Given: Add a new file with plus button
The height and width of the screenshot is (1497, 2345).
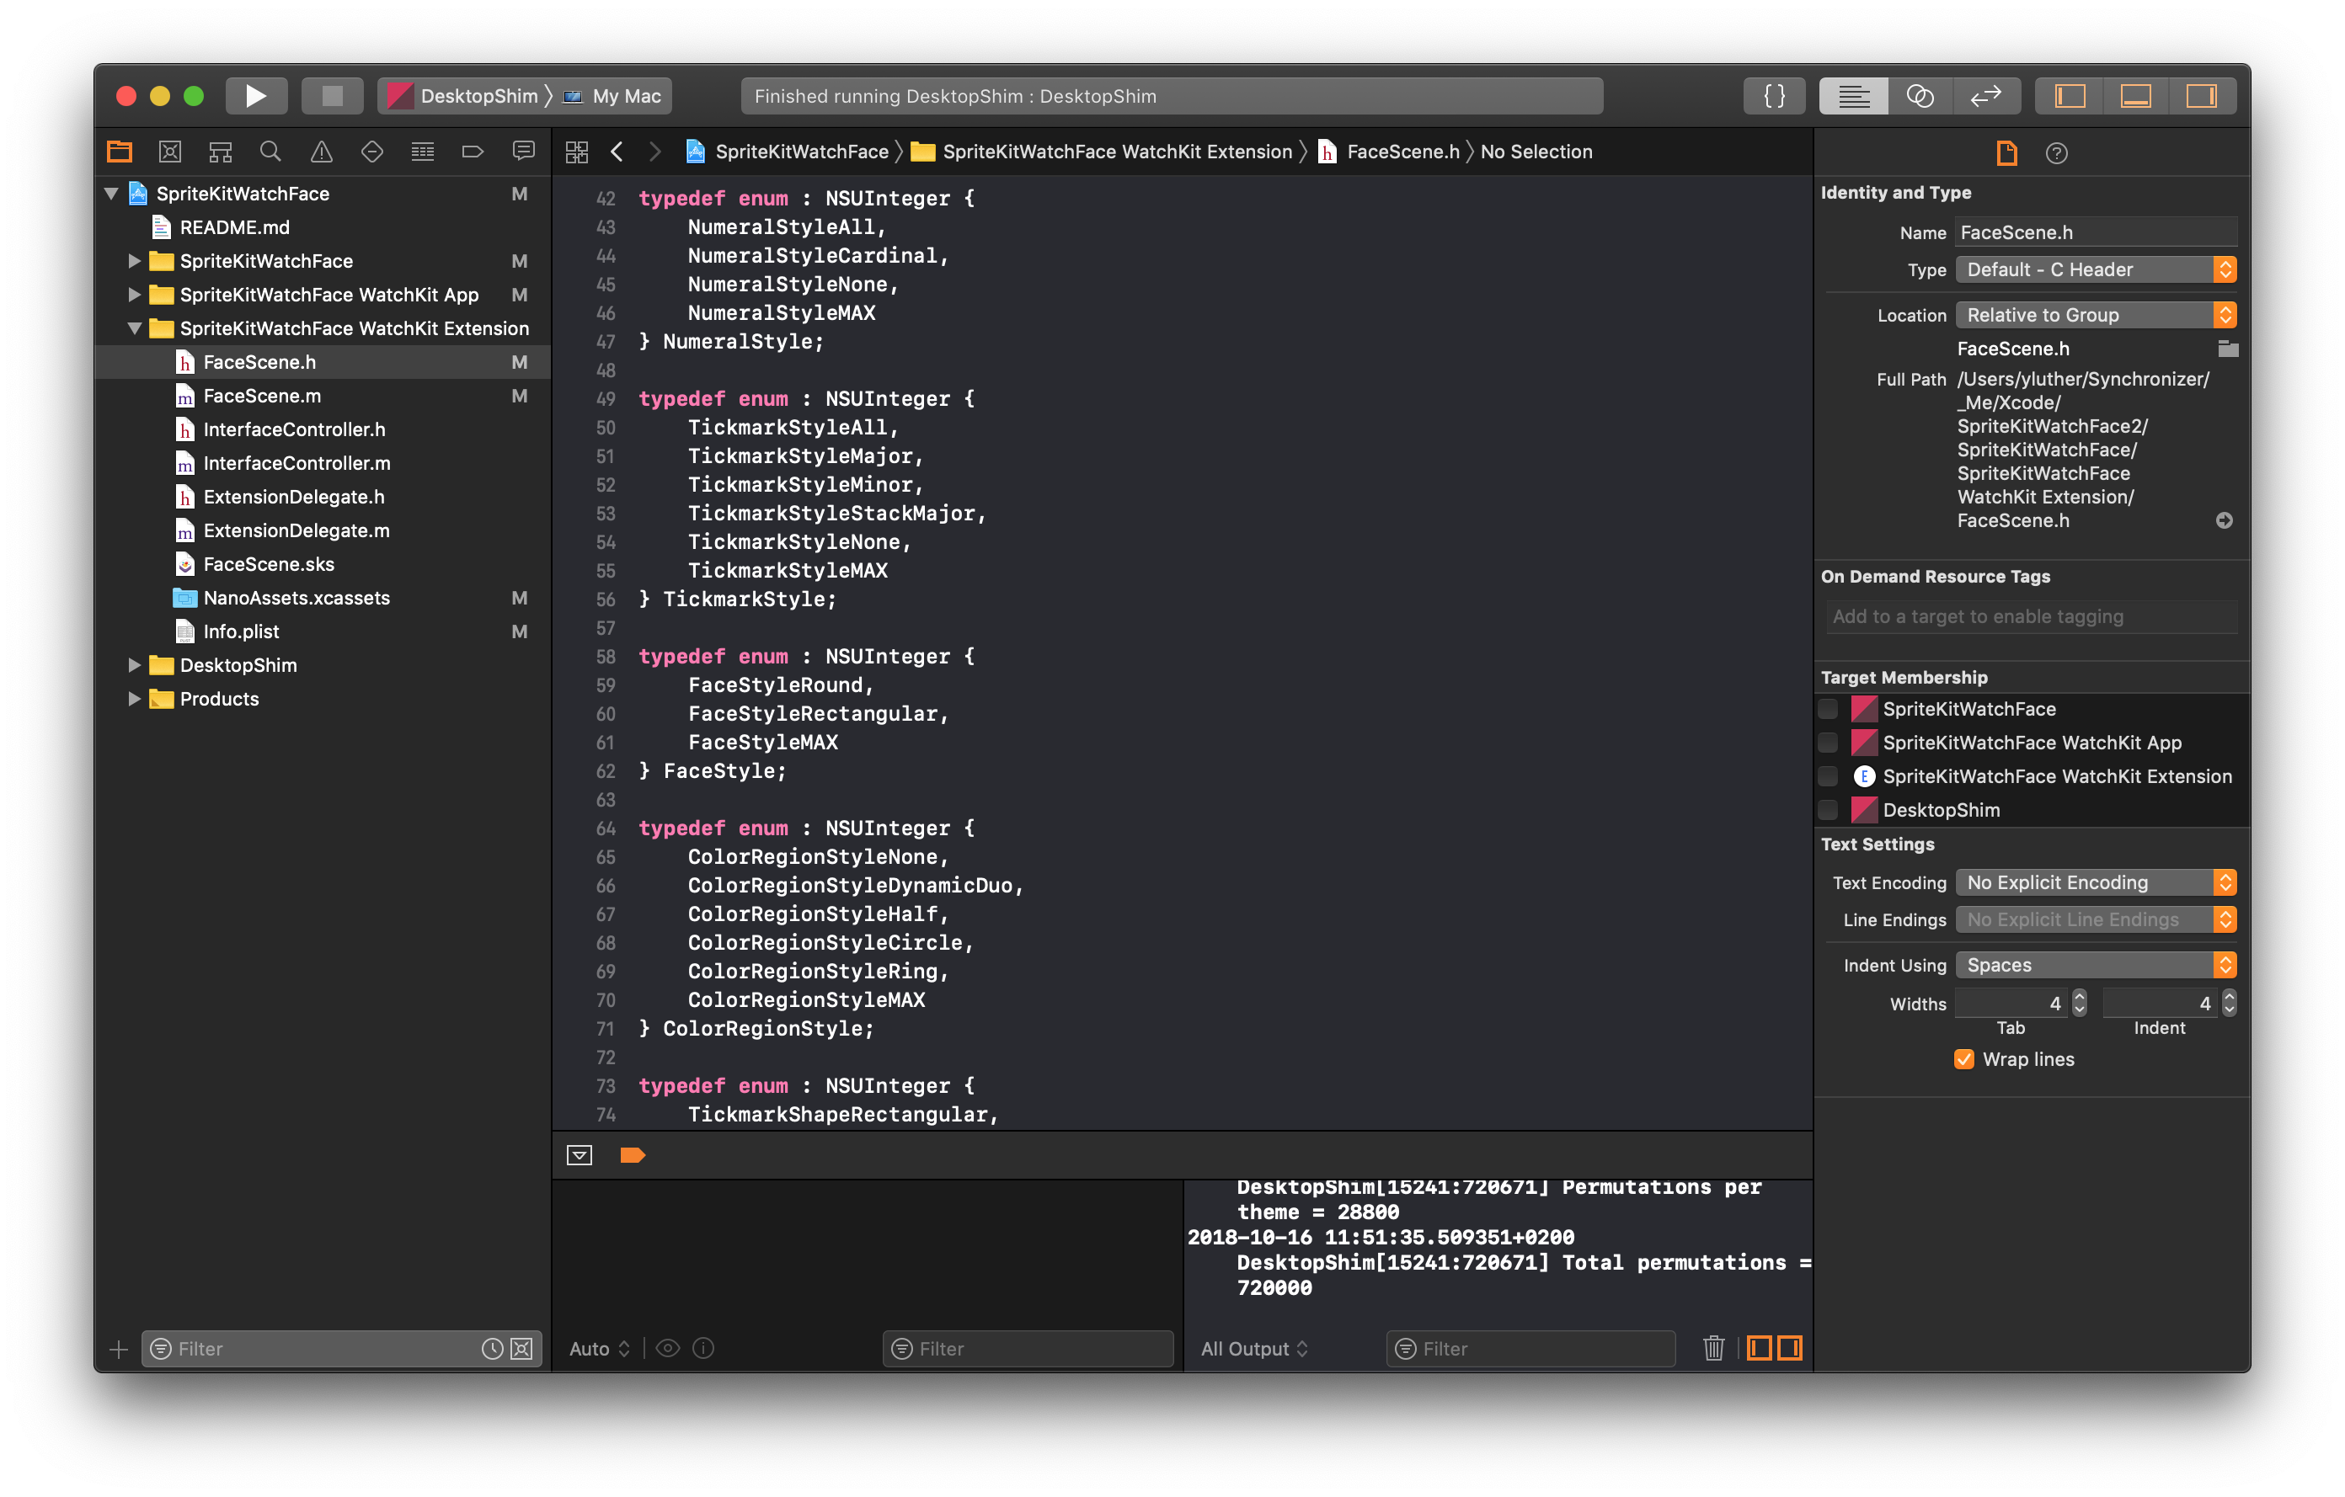Looking at the screenshot, I should coord(119,1349).
